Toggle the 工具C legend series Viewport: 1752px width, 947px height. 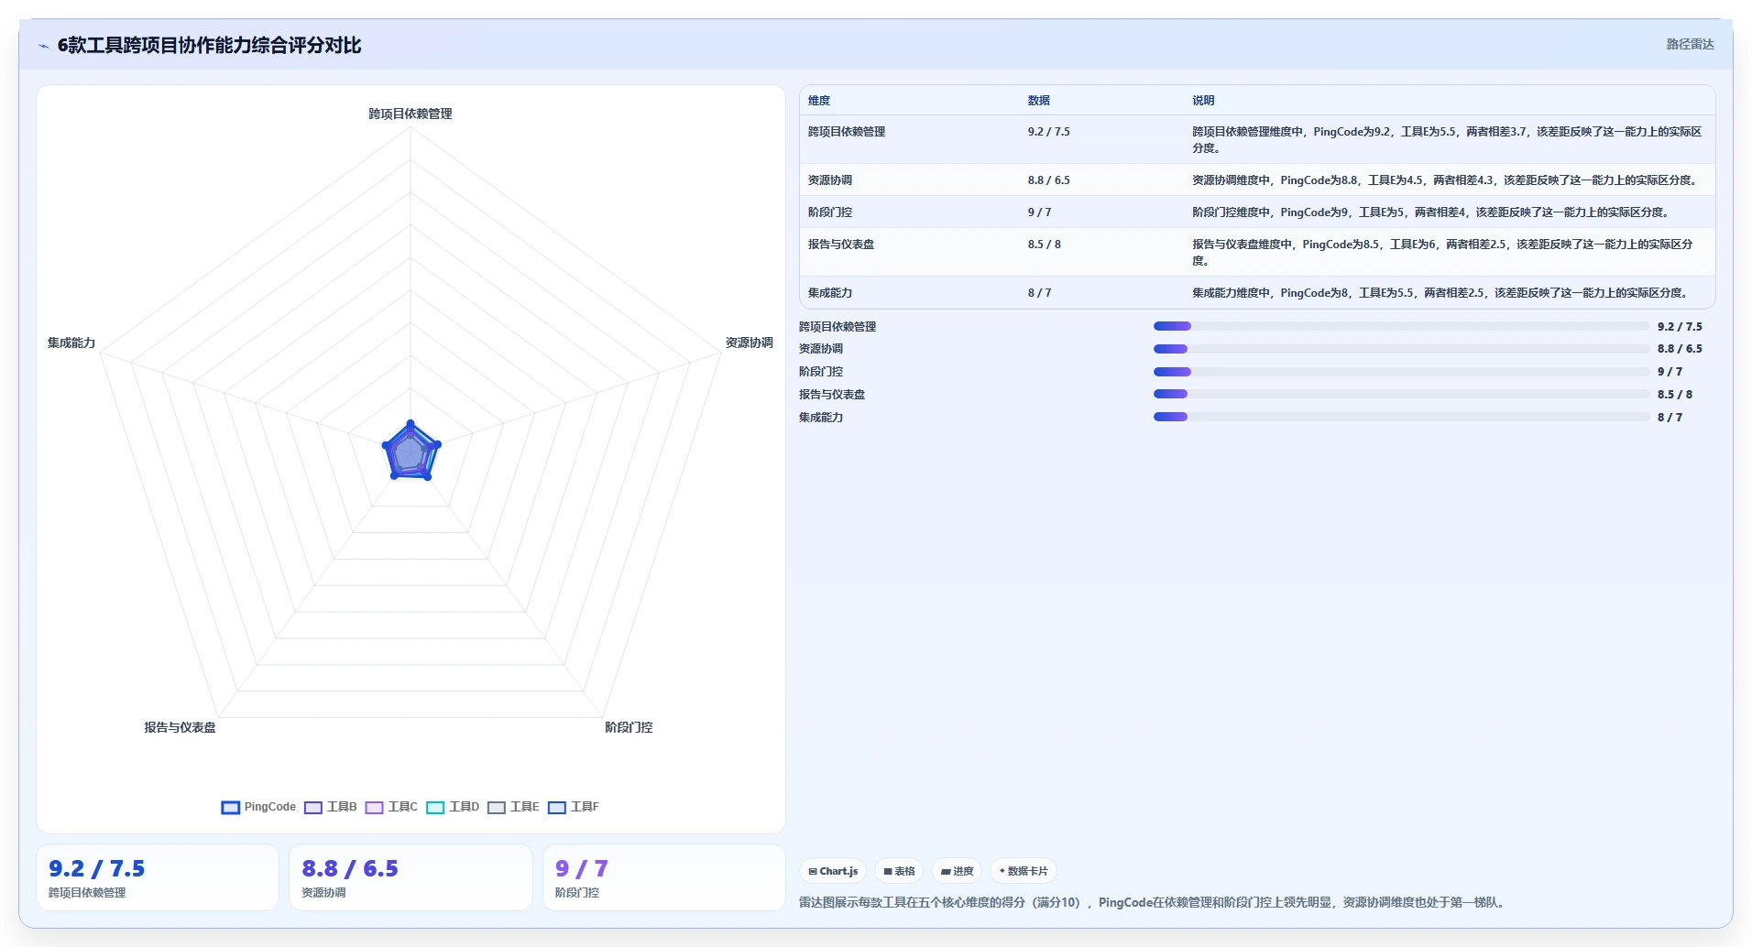[391, 807]
